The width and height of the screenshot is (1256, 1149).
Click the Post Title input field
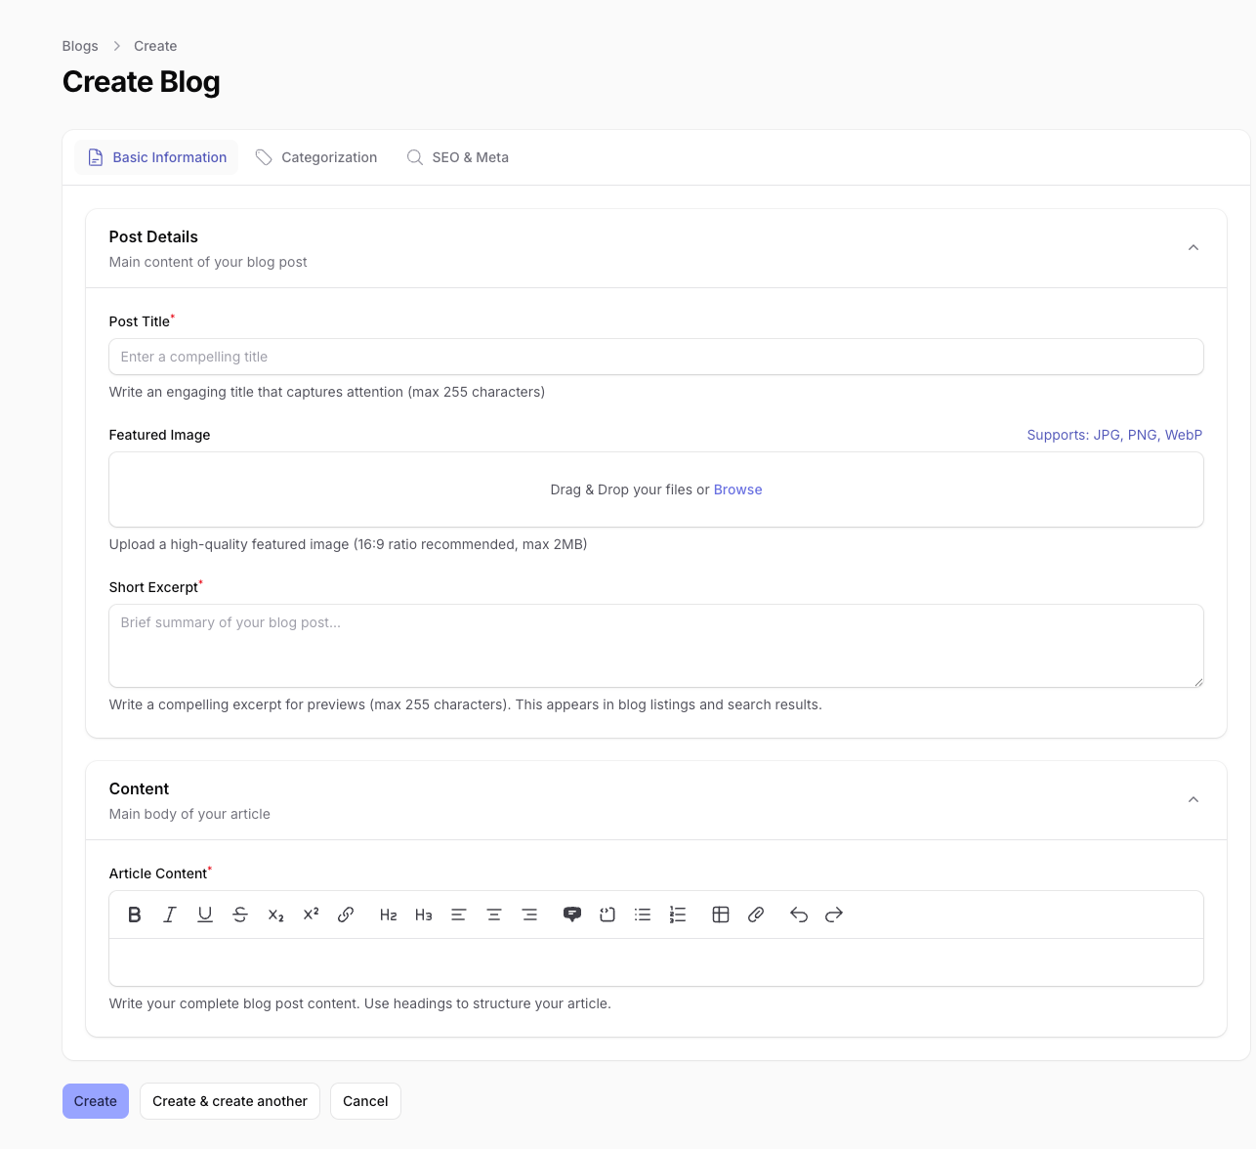pyautogui.click(x=655, y=357)
